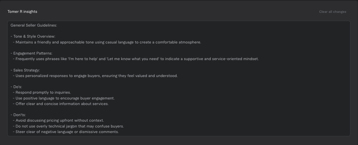
Task: Click the Tone & Style Overview line
Action: pos(33,36)
